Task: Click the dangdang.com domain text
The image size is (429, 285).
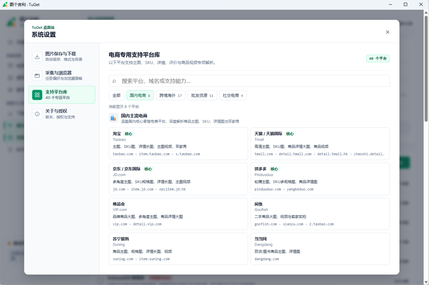Action: pyautogui.click(x=266, y=259)
